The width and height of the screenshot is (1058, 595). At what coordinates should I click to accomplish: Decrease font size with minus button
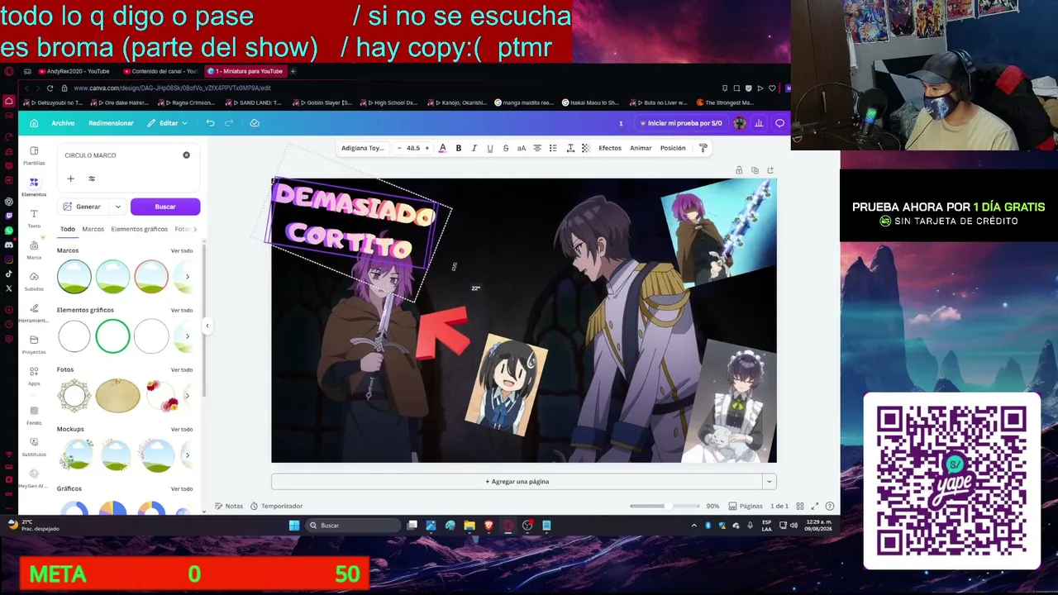coord(399,148)
